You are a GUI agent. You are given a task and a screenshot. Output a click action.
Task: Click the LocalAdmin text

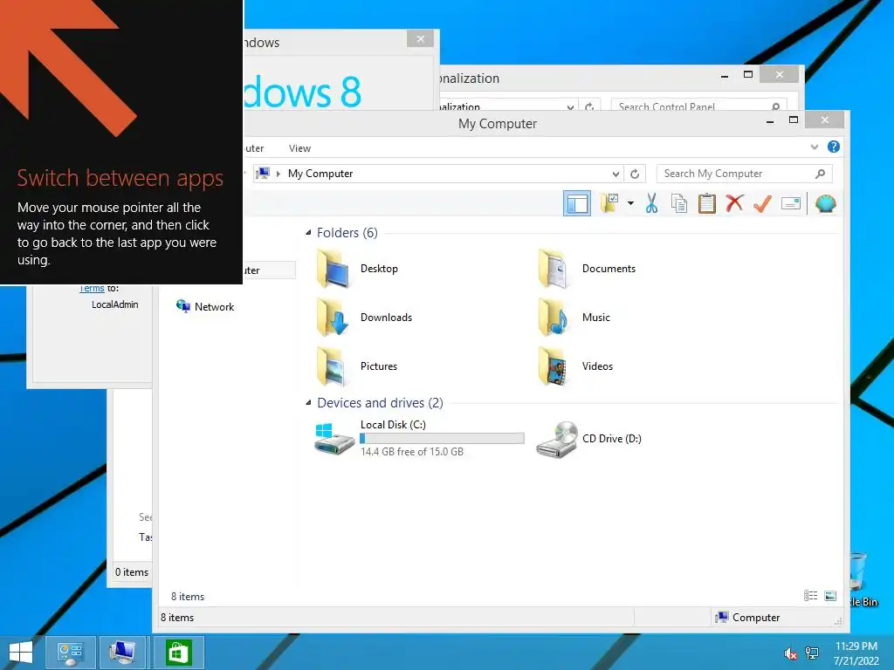pyautogui.click(x=115, y=304)
